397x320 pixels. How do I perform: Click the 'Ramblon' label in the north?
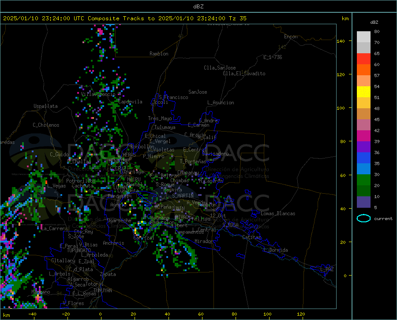(x=159, y=54)
